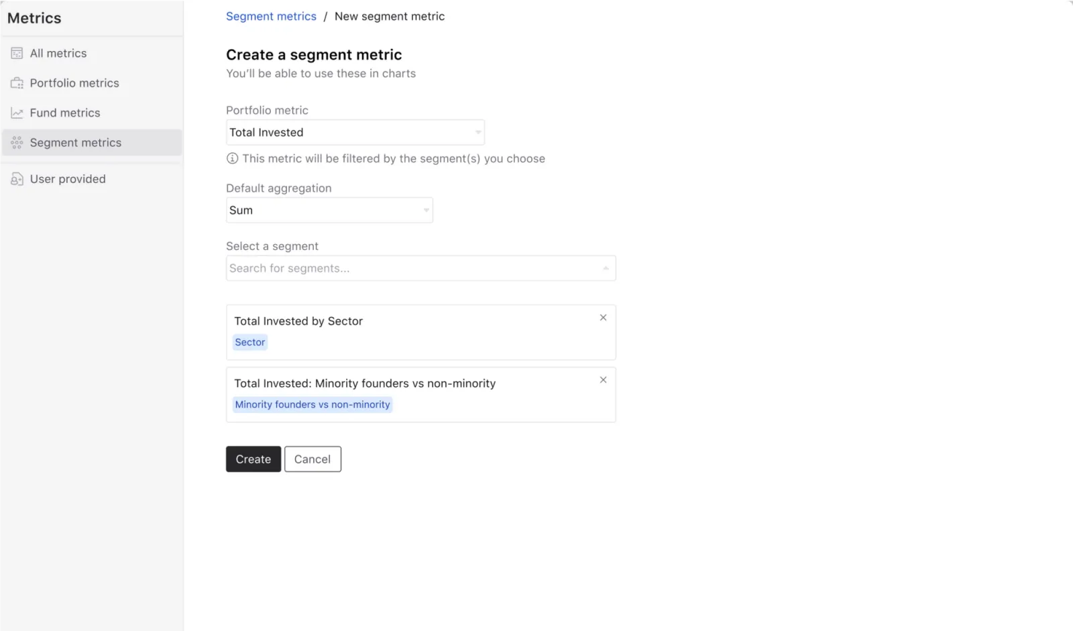Remove the Minority founders vs non-minority segment
This screenshot has height=631, width=1073.
click(x=603, y=380)
